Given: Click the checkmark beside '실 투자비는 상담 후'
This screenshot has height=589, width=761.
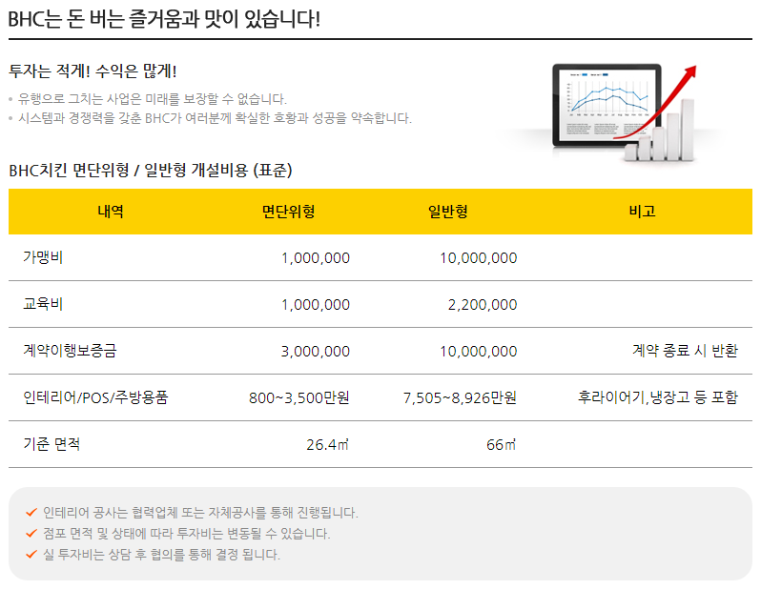Looking at the screenshot, I should point(31,554).
